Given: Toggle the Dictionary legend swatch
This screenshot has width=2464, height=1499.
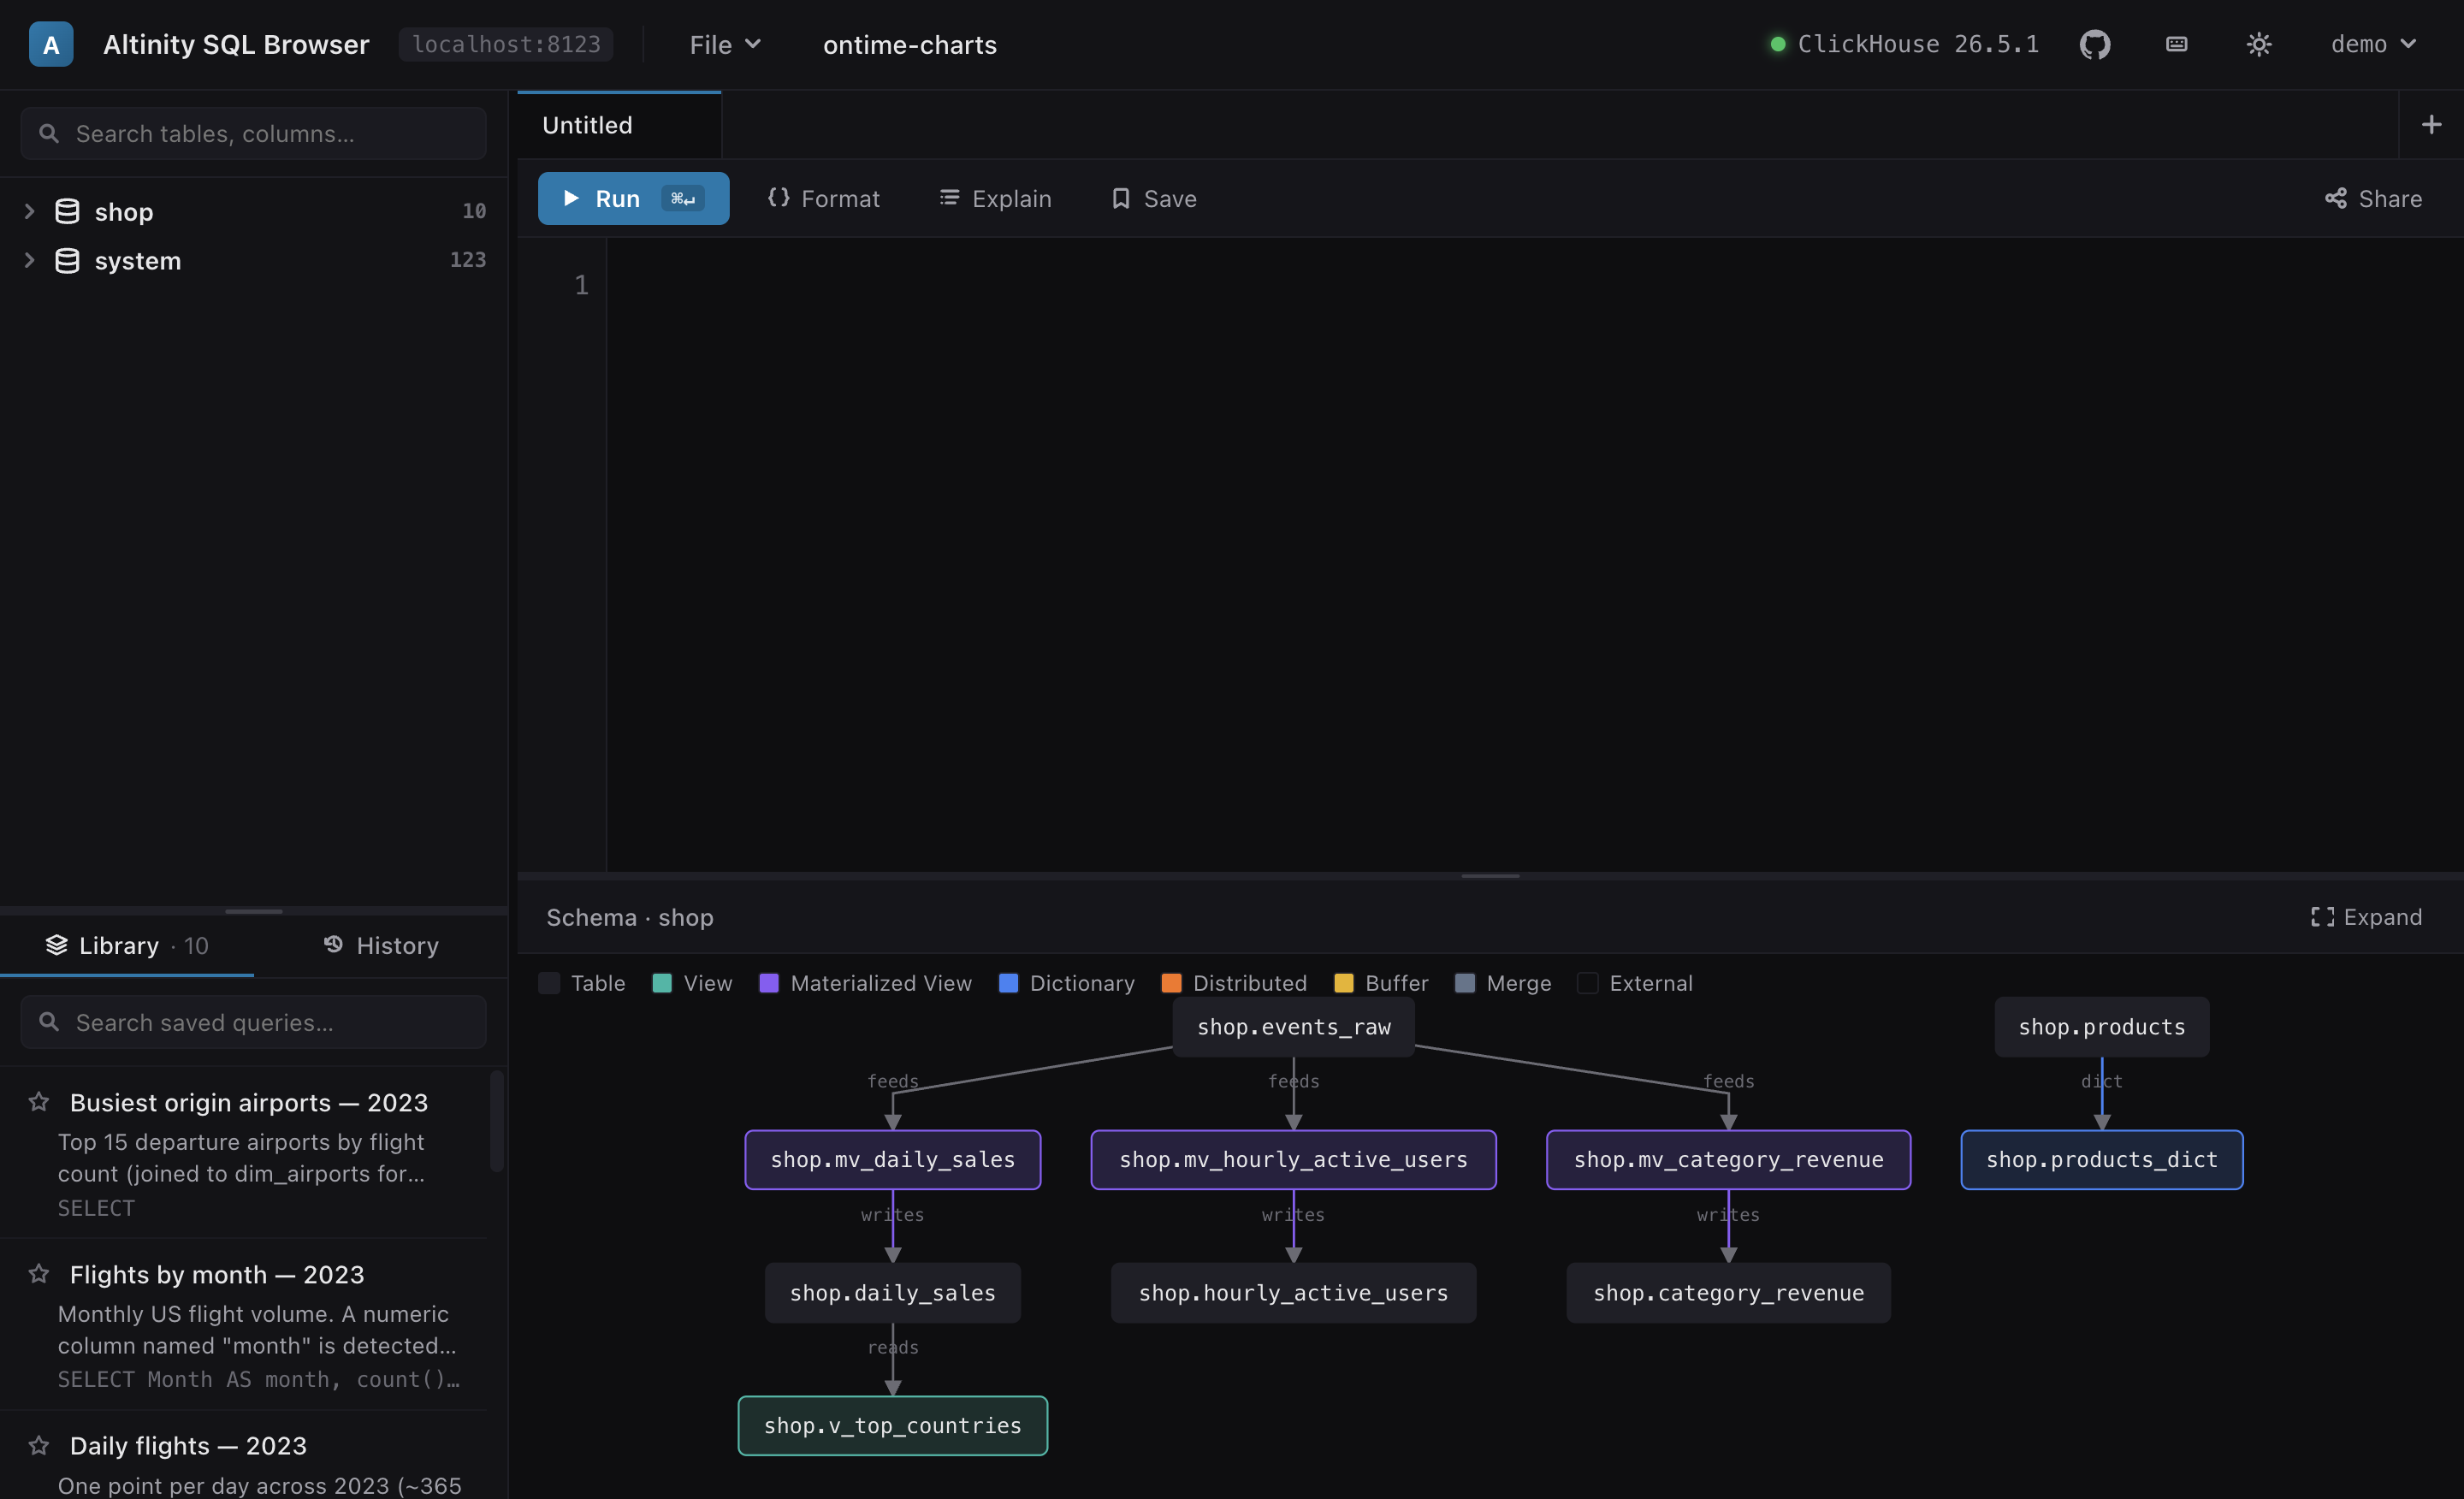Looking at the screenshot, I should click(x=1008, y=982).
